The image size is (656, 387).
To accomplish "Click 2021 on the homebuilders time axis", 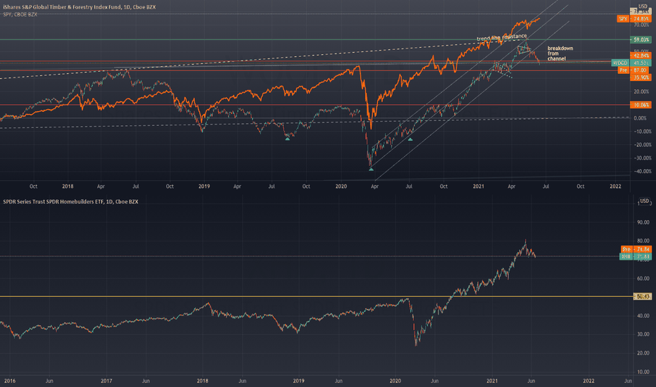I will 492,381.
